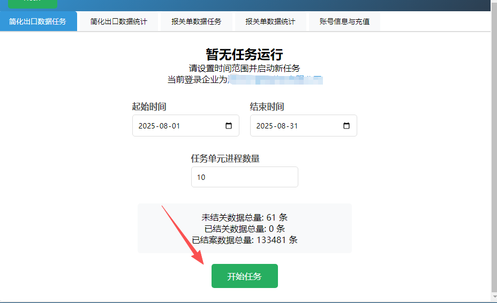497x303 pixels.
Task: Click the 暂无任务运行 heading
Action: [x=244, y=54]
